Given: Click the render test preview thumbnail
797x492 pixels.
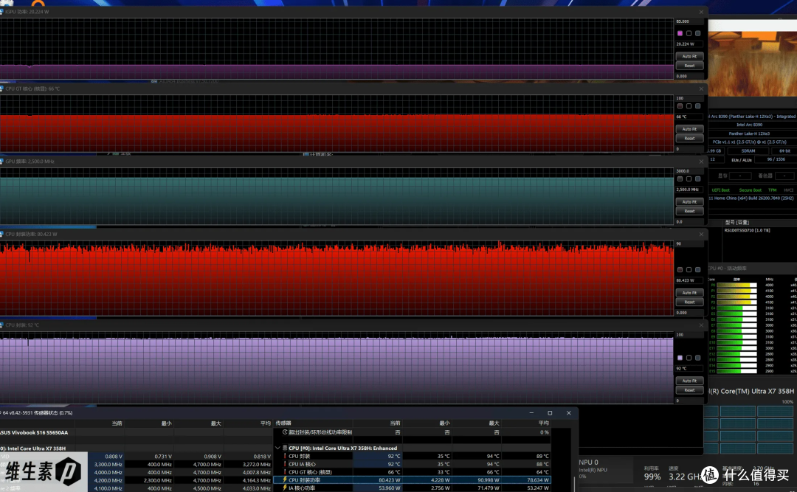Looking at the screenshot, I should click(x=752, y=64).
